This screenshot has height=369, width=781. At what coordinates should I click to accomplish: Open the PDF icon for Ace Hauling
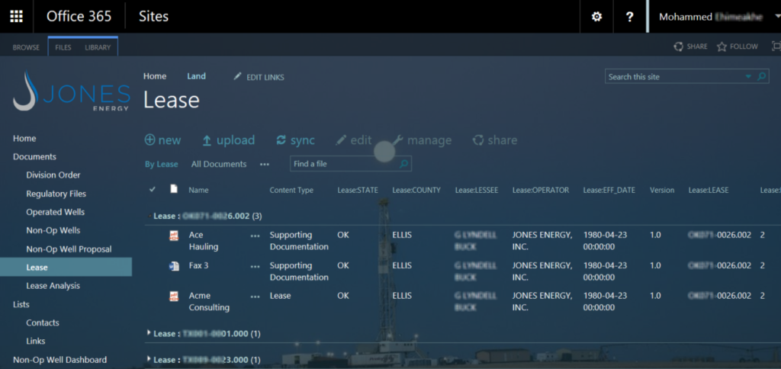(174, 236)
